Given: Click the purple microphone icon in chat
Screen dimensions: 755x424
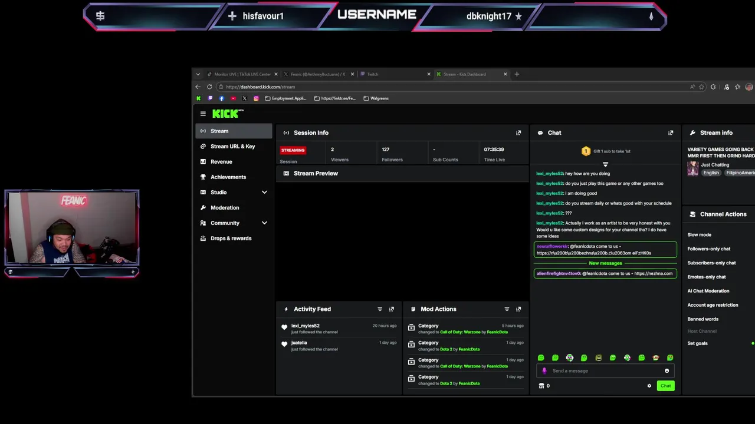Looking at the screenshot, I should click(x=544, y=371).
